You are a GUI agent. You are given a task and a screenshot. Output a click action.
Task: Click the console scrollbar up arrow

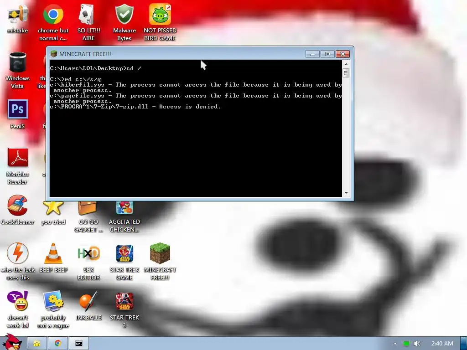click(x=346, y=64)
